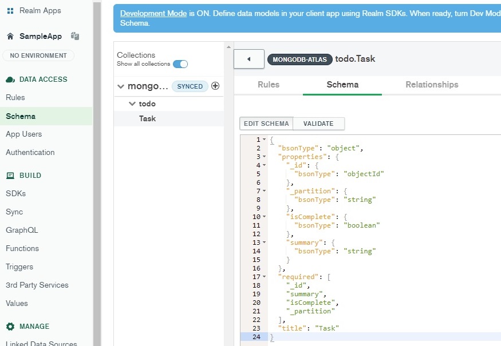Select the todo database row
Screen dimensions: 501x346
[x=169, y=104]
